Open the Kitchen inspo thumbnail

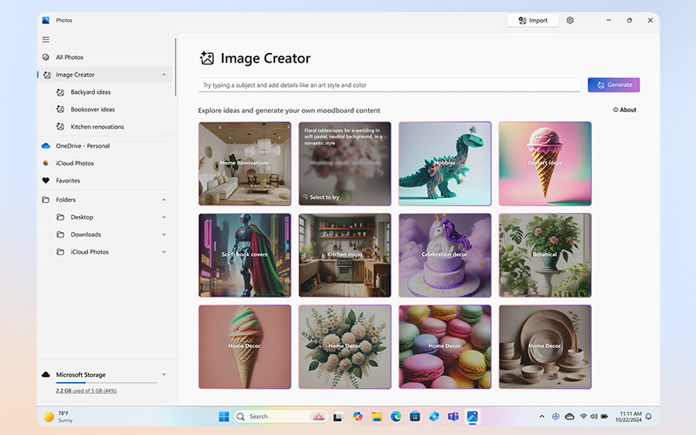click(345, 255)
